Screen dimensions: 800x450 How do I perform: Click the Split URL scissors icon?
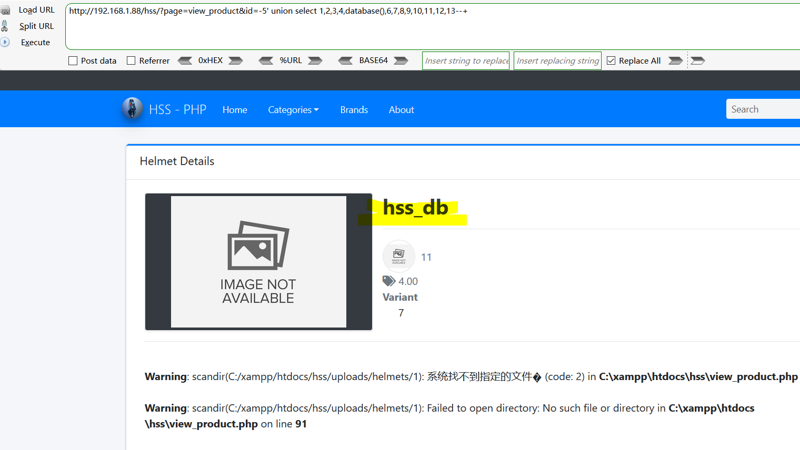coord(5,26)
